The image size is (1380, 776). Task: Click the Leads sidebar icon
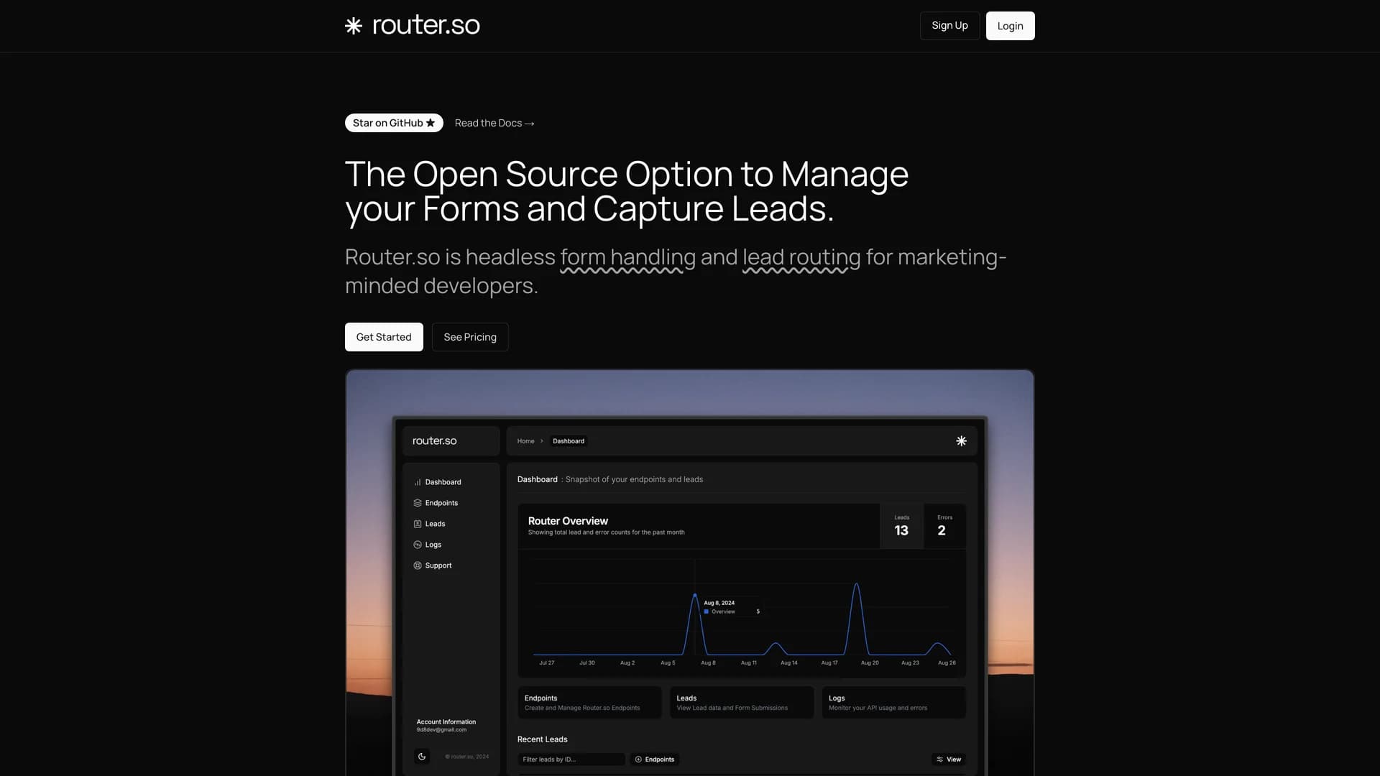pos(418,524)
